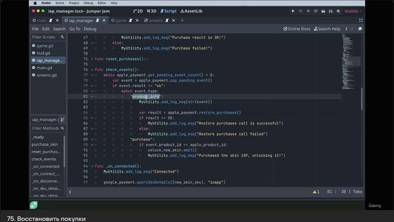This screenshot has width=394, height=222.
Task: Close the iap_manager scene tab
Action: [104, 20]
